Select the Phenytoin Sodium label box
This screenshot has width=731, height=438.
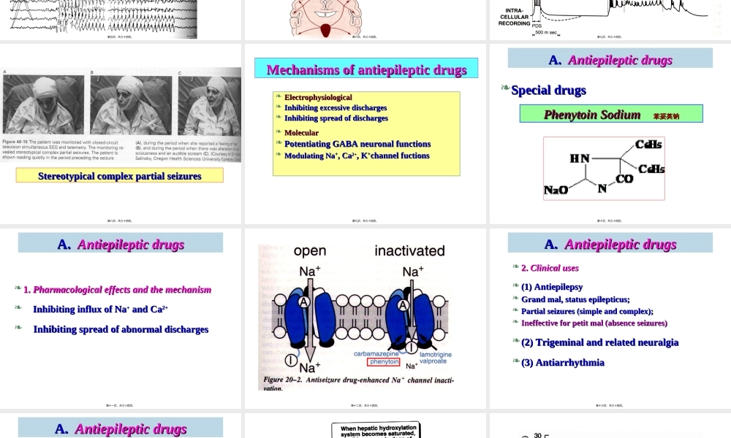611,115
